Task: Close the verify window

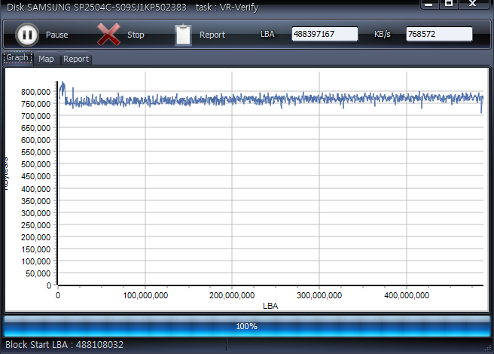Action: pos(473,4)
